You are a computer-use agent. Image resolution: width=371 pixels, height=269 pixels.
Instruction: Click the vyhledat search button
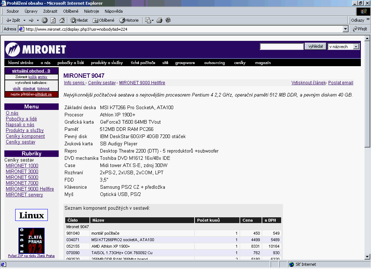pos(316,46)
